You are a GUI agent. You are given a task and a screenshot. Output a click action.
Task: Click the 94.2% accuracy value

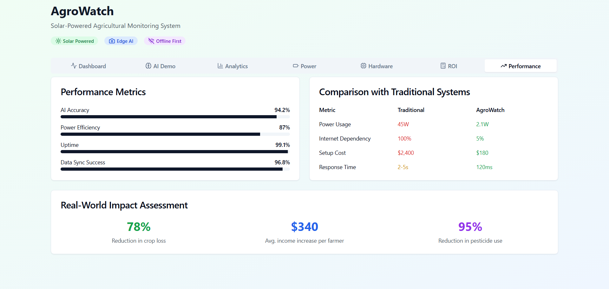pyautogui.click(x=282, y=110)
